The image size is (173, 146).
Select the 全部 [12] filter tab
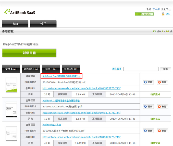tap(11, 69)
